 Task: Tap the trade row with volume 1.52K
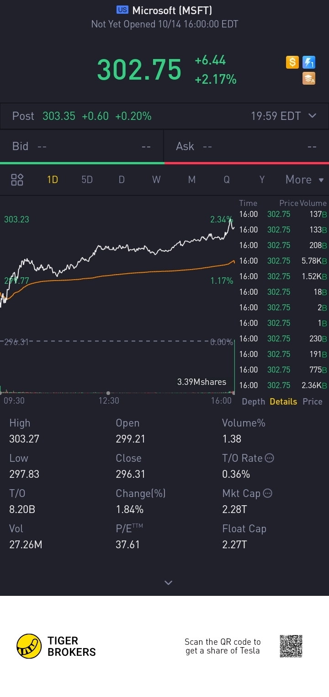[x=283, y=276]
